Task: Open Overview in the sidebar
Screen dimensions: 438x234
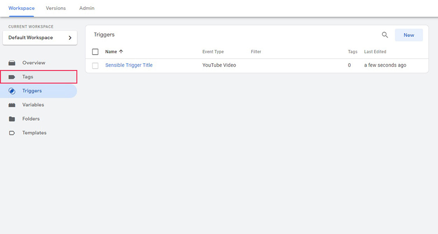Action: (x=38, y=63)
